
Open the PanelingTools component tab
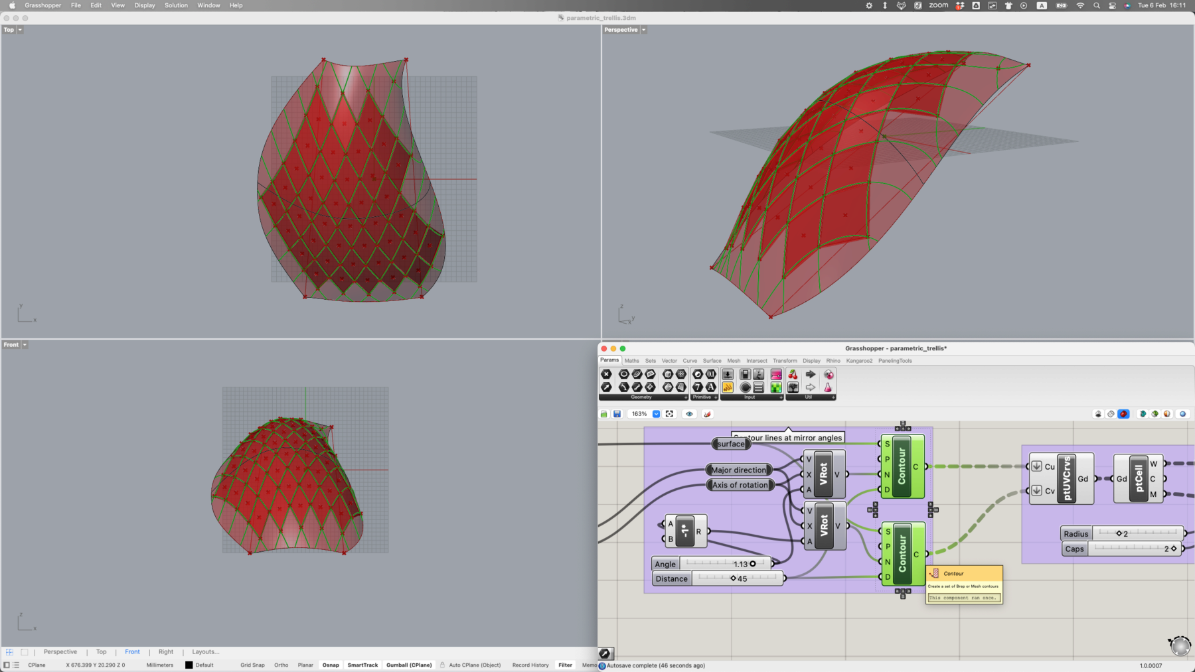tap(895, 361)
